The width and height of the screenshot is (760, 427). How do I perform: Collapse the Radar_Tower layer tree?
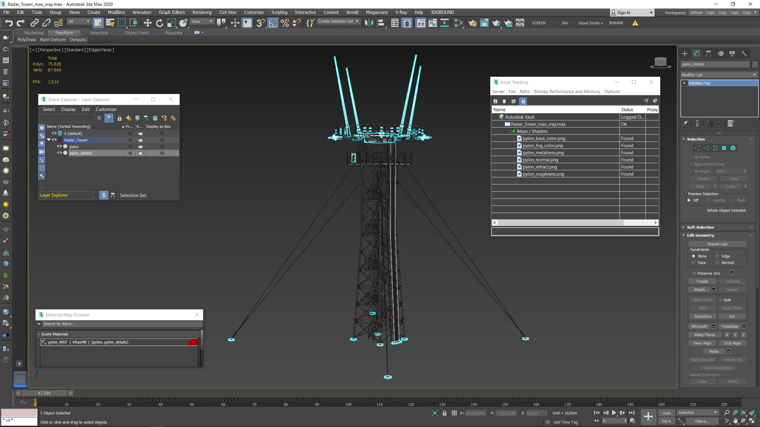[49, 140]
